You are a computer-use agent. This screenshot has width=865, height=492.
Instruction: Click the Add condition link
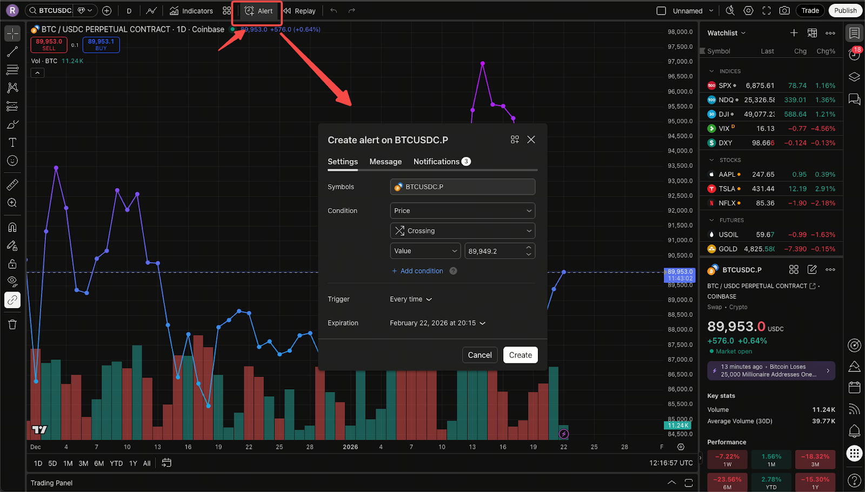[x=421, y=271]
